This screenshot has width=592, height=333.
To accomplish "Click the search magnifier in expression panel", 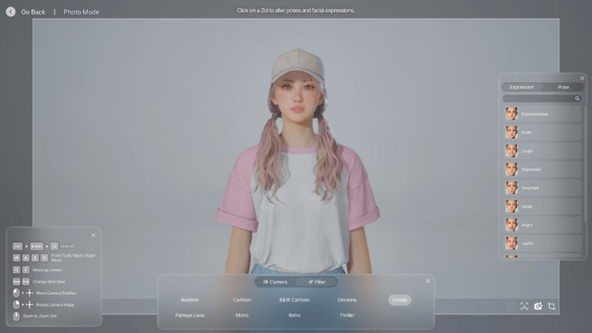I will pyautogui.click(x=577, y=98).
